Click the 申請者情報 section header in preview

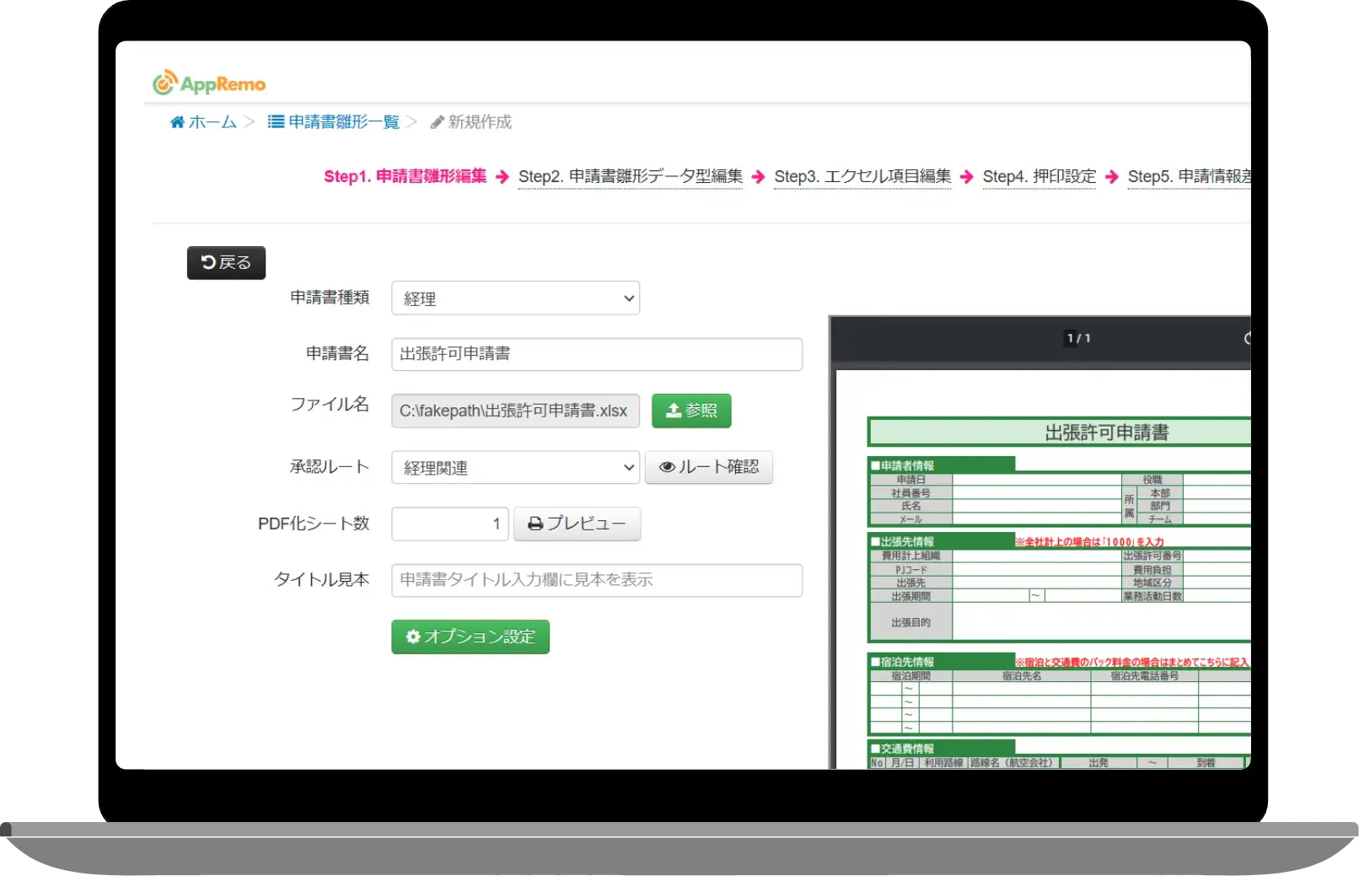(x=943, y=465)
